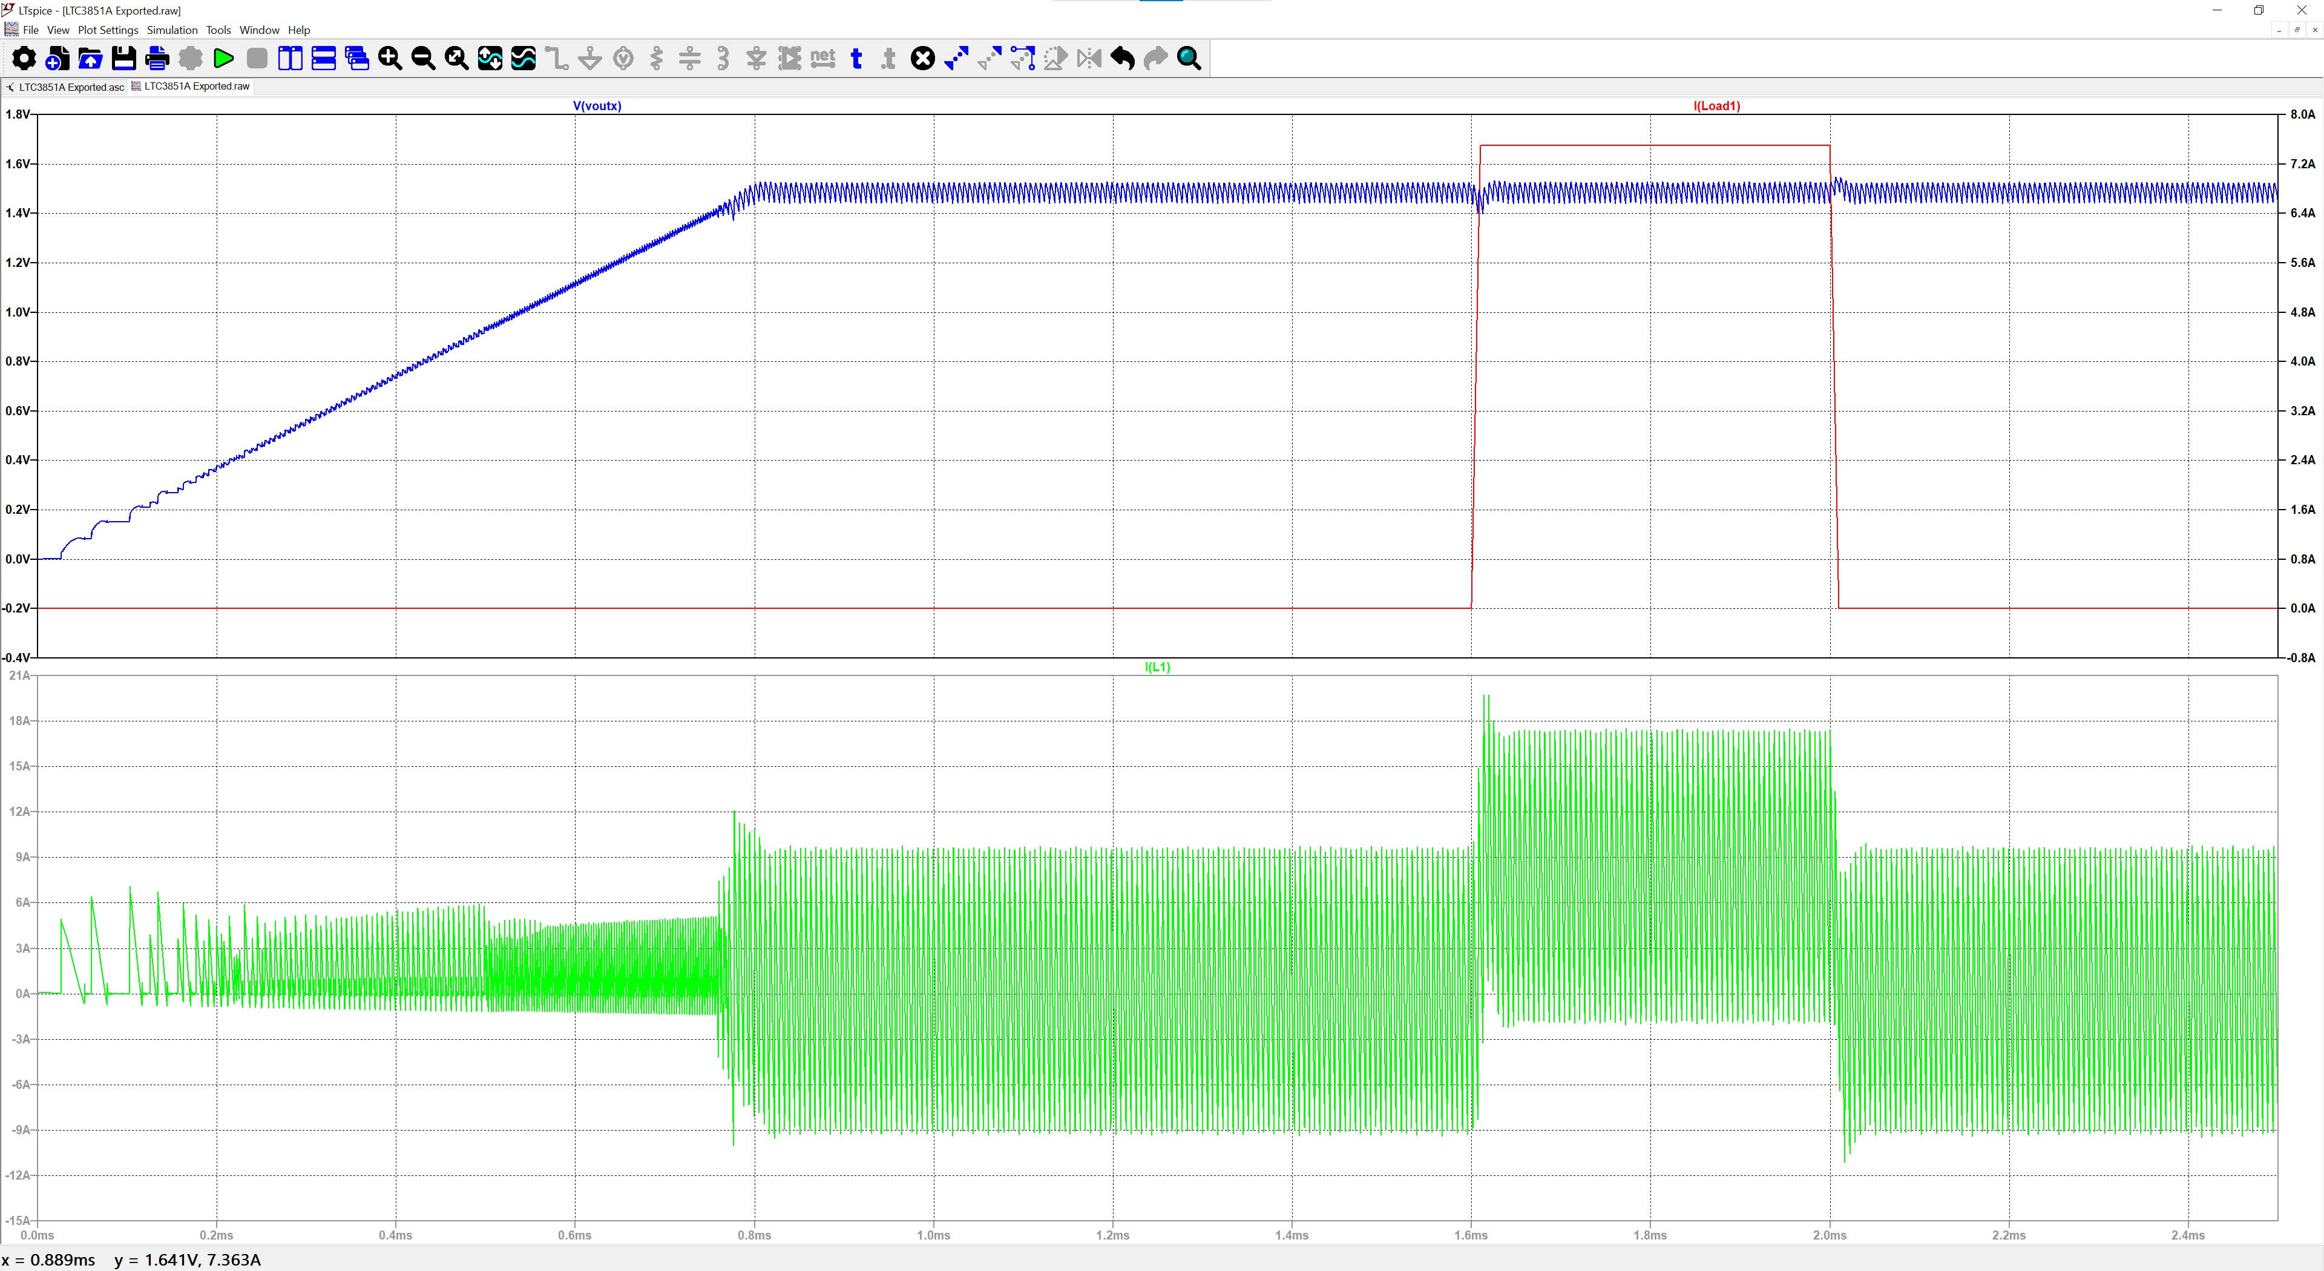
Task: Click the Save floppy disk icon
Action: pos(123,59)
